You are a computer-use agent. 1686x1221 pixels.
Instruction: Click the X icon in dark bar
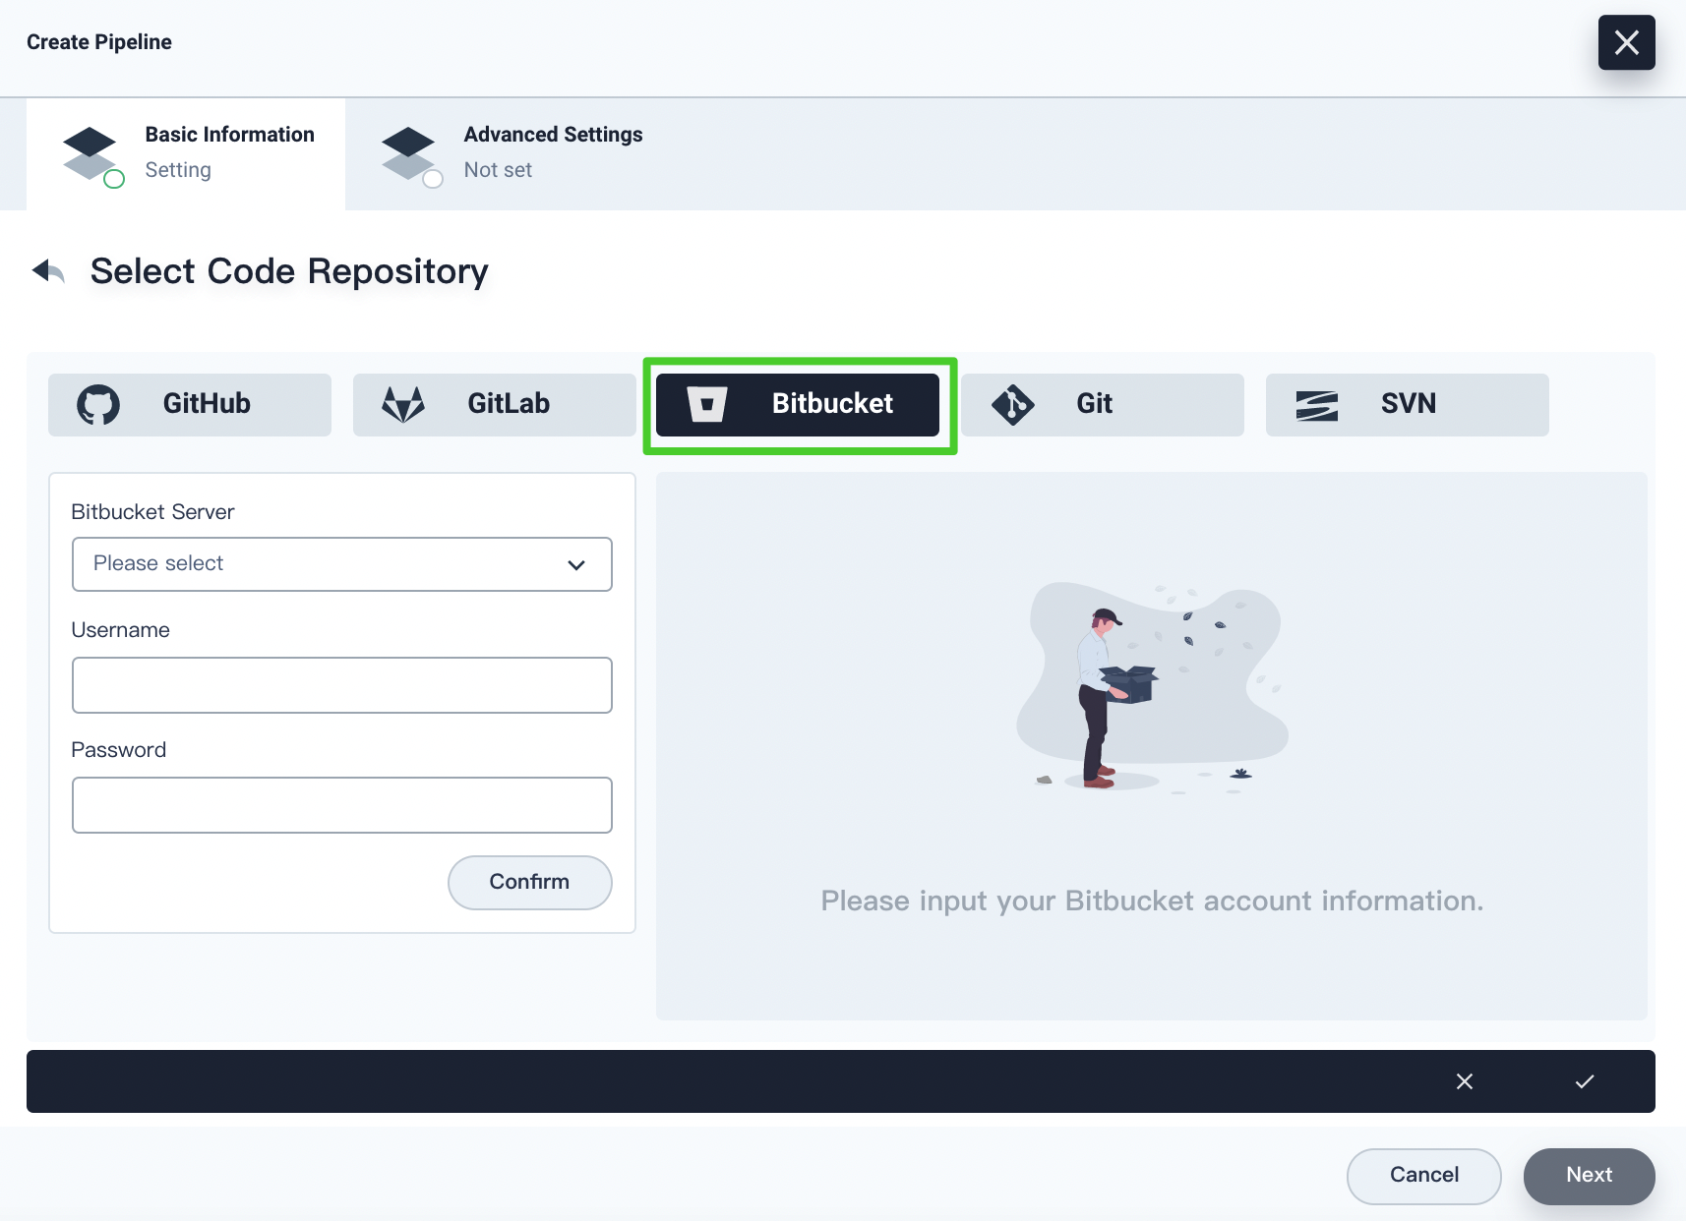1465,1081
